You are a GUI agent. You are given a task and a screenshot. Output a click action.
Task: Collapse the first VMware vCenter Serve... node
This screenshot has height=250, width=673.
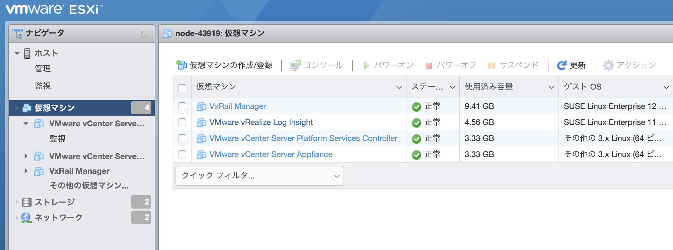26,124
